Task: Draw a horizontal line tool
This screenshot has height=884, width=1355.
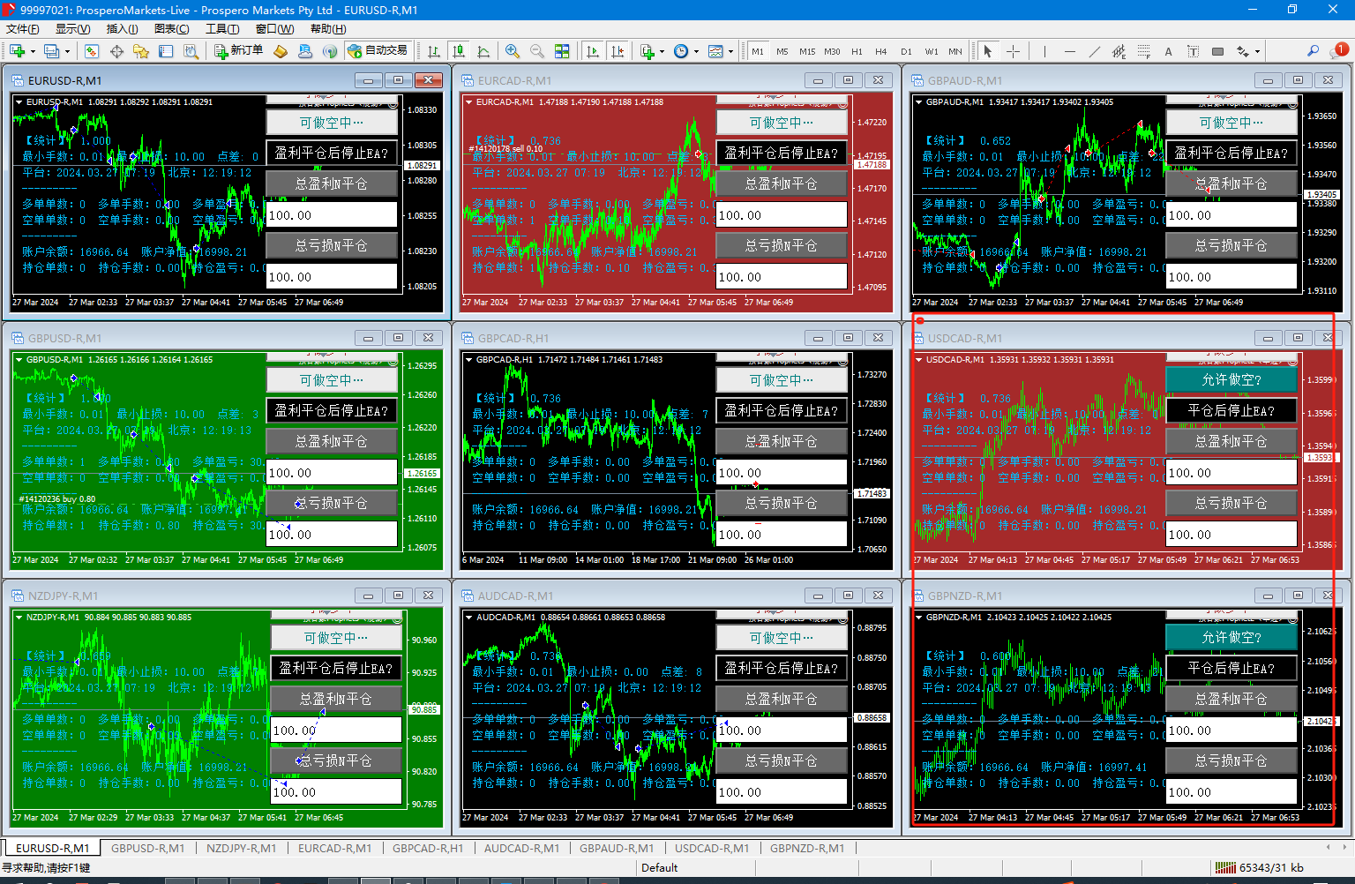Action: [x=1069, y=51]
